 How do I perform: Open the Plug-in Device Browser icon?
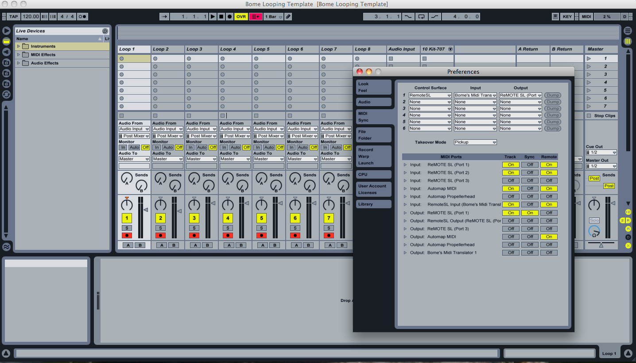(6, 52)
